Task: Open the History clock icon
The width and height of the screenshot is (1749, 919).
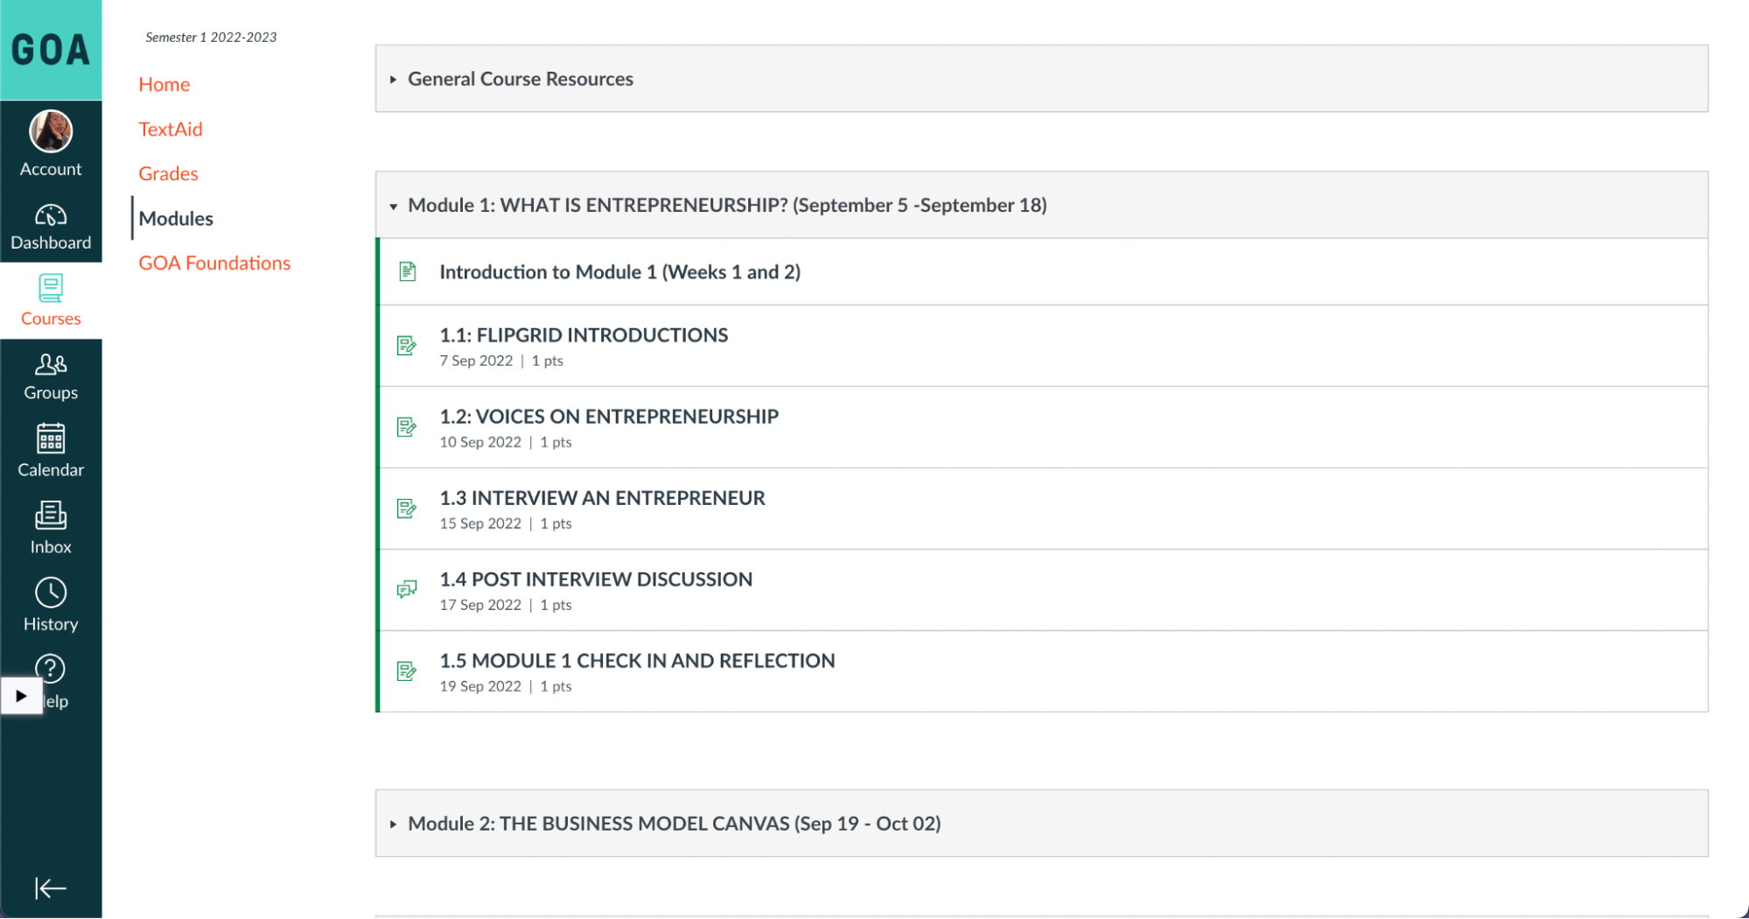Action: coord(51,593)
